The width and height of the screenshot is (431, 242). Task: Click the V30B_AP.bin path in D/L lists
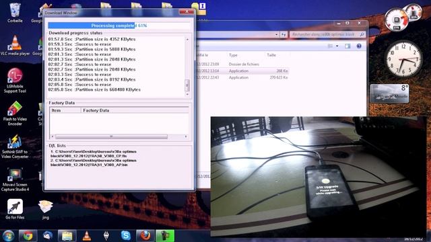tap(94, 163)
